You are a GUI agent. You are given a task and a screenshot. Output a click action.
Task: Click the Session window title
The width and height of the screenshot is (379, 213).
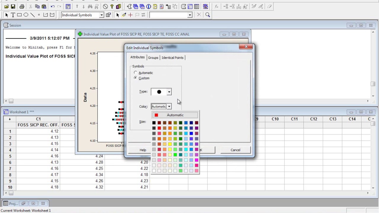click(x=15, y=25)
